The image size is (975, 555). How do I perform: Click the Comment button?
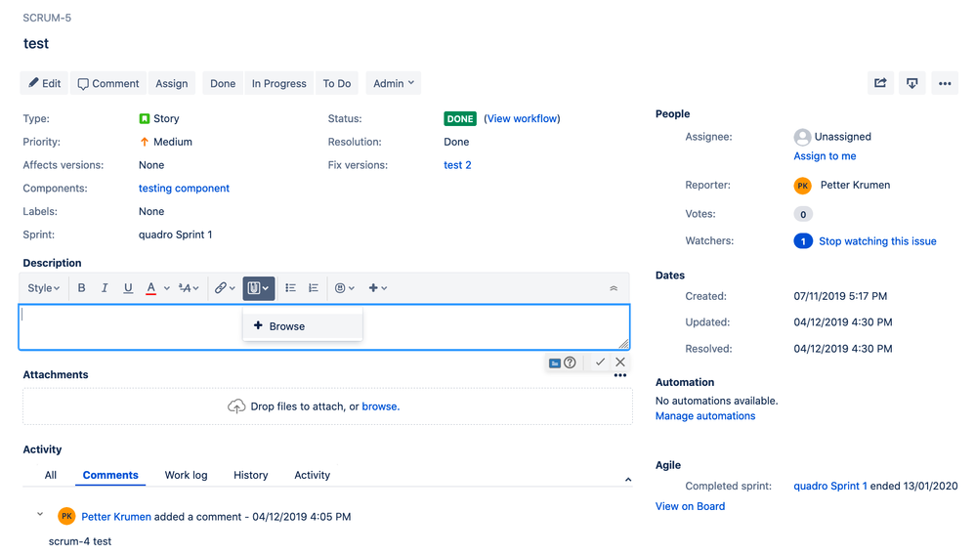click(108, 83)
